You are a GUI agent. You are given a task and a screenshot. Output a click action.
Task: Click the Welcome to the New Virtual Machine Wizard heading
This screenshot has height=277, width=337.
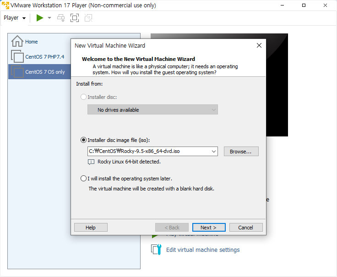(x=138, y=59)
